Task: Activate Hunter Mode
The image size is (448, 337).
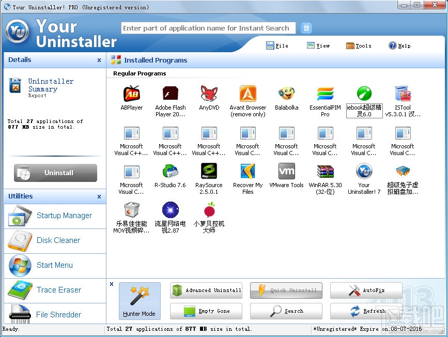Action: (139, 301)
